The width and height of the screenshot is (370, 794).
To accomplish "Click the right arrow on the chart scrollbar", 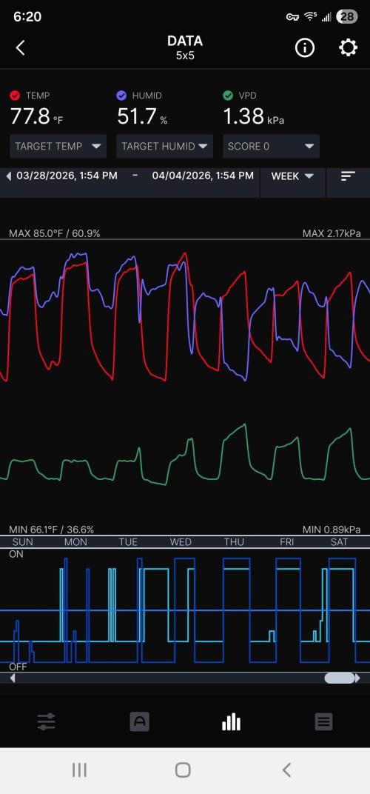I will click(358, 678).
